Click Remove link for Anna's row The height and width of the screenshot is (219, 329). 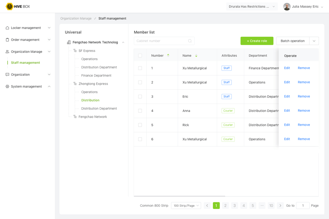pos(303,111)
